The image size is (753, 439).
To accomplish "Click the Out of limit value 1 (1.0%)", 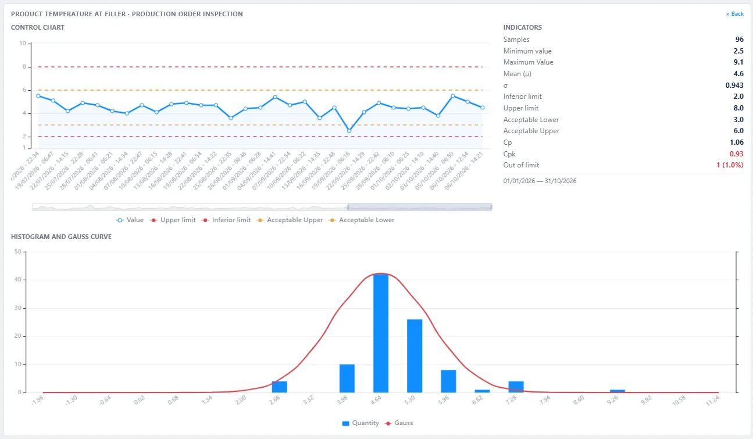I will pyautogui.click(x=729, y=165).
